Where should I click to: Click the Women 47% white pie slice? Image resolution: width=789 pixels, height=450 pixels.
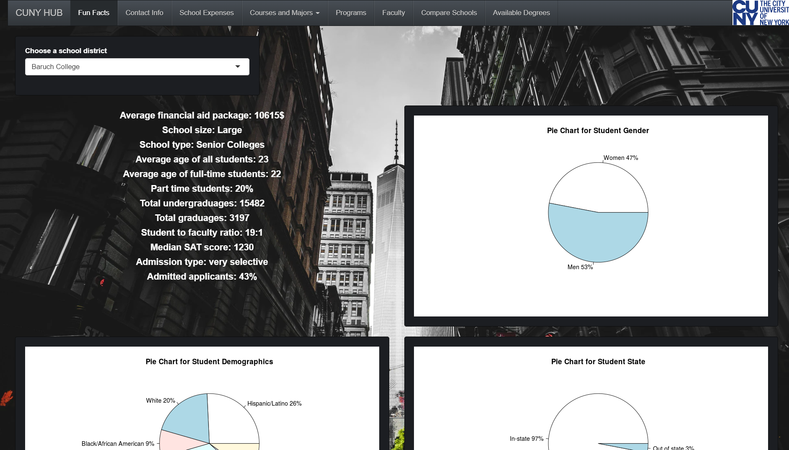tap(599, 186)
